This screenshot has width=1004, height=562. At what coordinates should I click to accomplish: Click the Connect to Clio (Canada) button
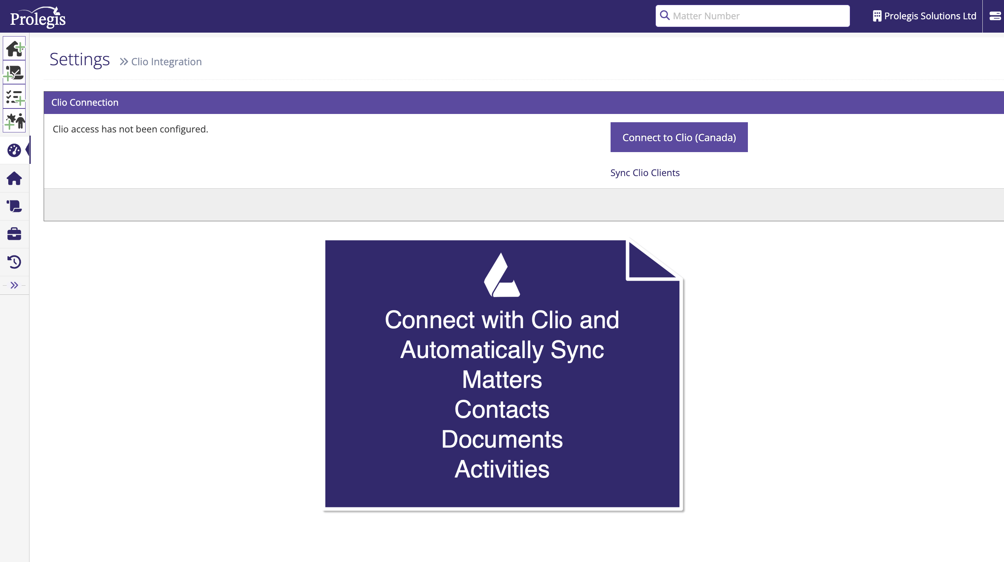[x=679, y=137]
